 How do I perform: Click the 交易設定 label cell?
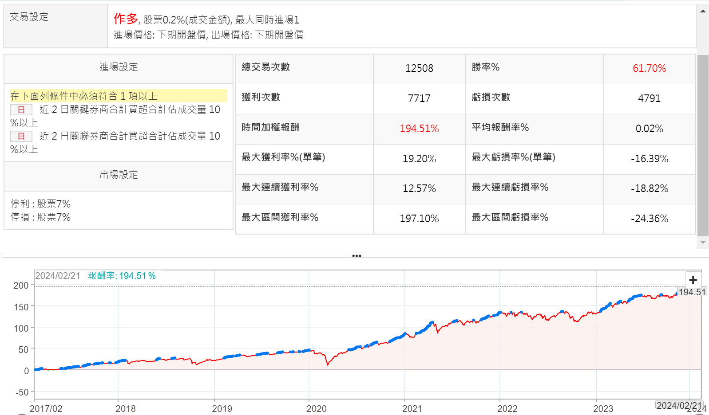click(x=29, y=17)
